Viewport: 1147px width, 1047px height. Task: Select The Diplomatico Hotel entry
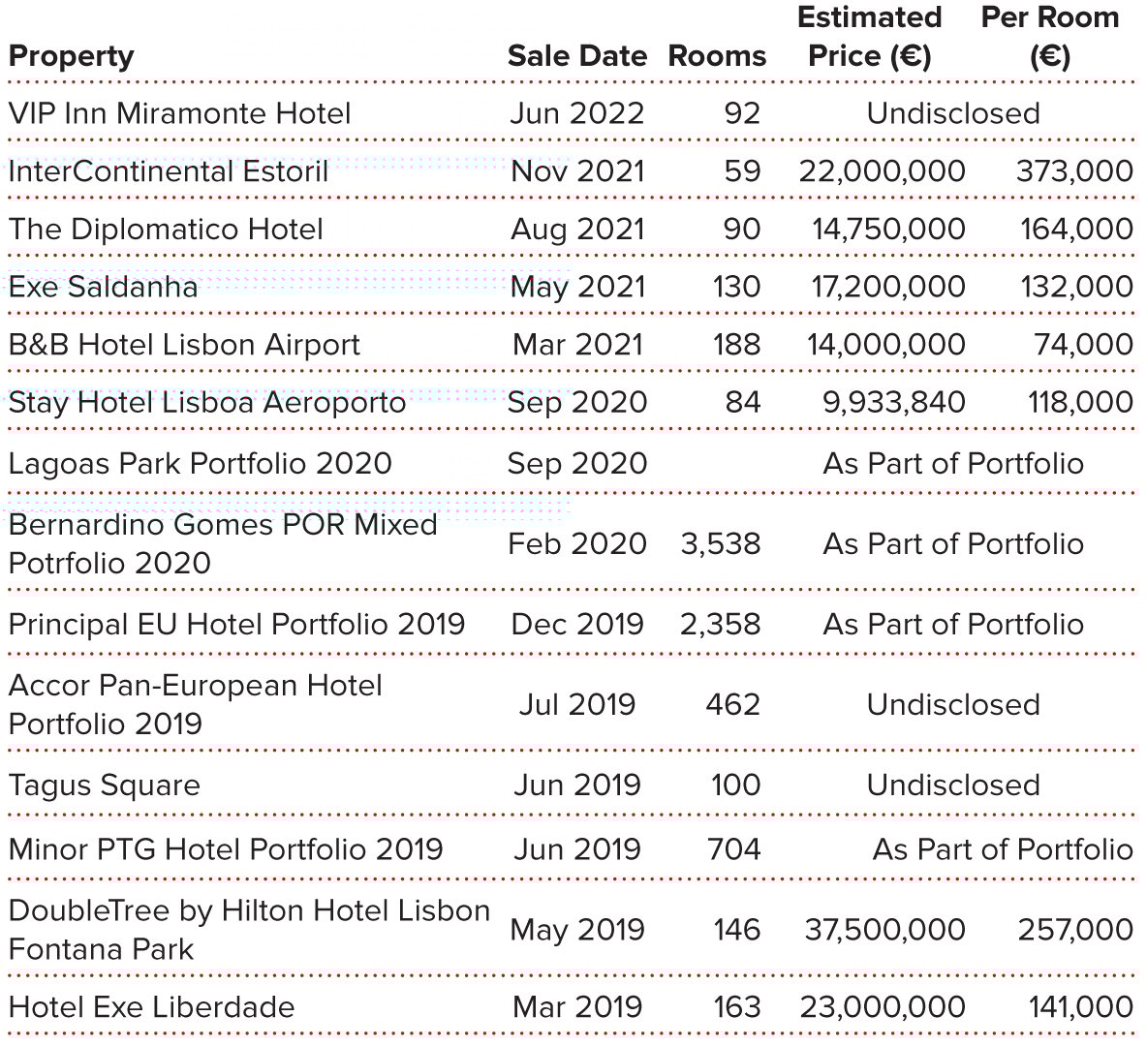[x=166, y=230]
